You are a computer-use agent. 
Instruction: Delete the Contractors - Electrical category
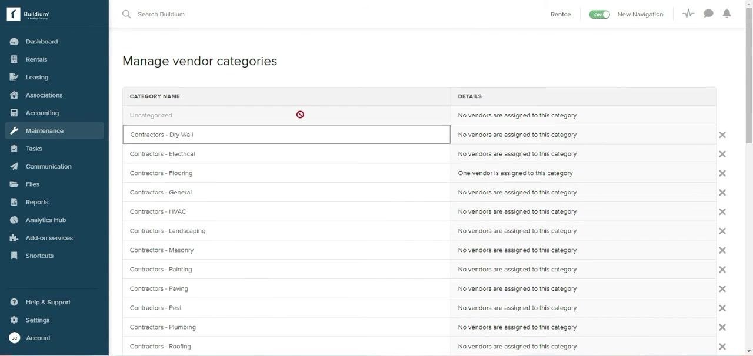[722, 154]
